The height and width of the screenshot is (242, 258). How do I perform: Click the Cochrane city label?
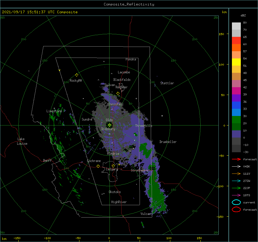[94, 161]
